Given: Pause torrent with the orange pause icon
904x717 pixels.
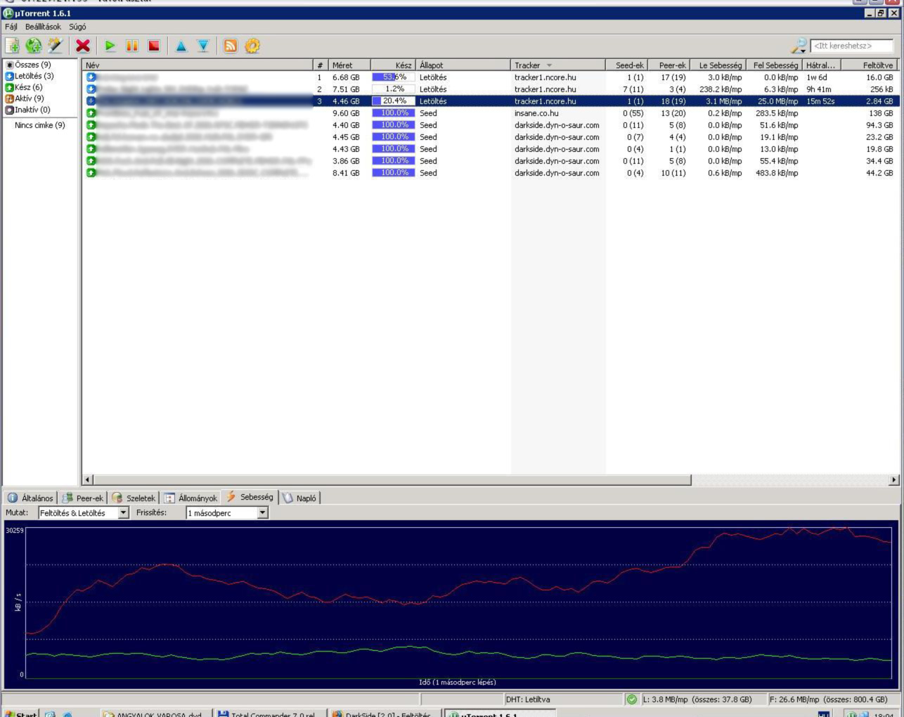Looking at the screenshot, I should point(131,46).
